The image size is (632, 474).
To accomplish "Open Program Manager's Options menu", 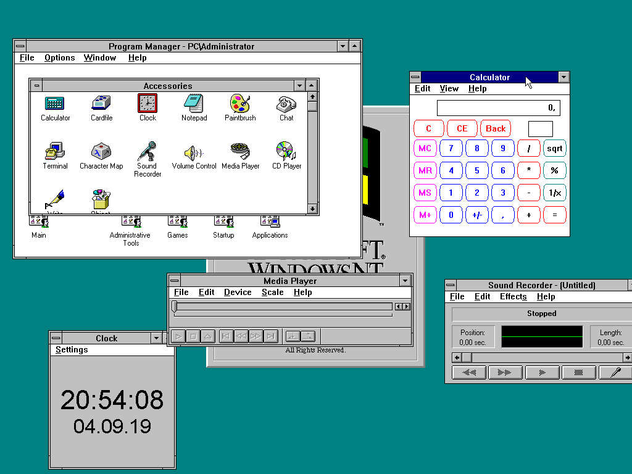I will click(x=60, y=57).
